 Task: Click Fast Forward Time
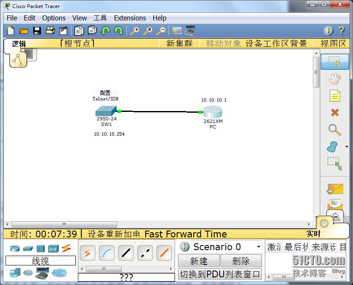click(x=186, y=234)
